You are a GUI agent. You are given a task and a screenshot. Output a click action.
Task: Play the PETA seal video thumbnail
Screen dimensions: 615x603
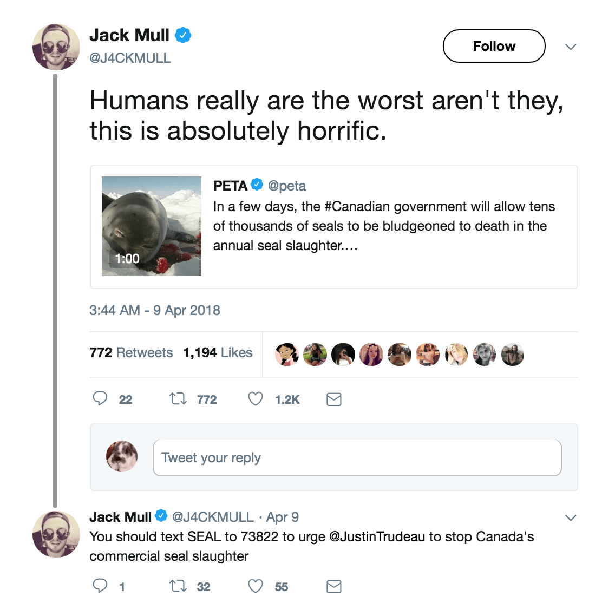click(152, 226)
